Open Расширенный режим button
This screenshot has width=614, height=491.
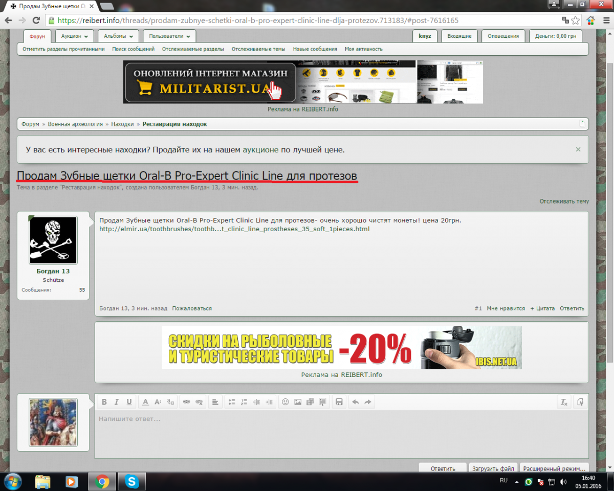tap(554, 468)
